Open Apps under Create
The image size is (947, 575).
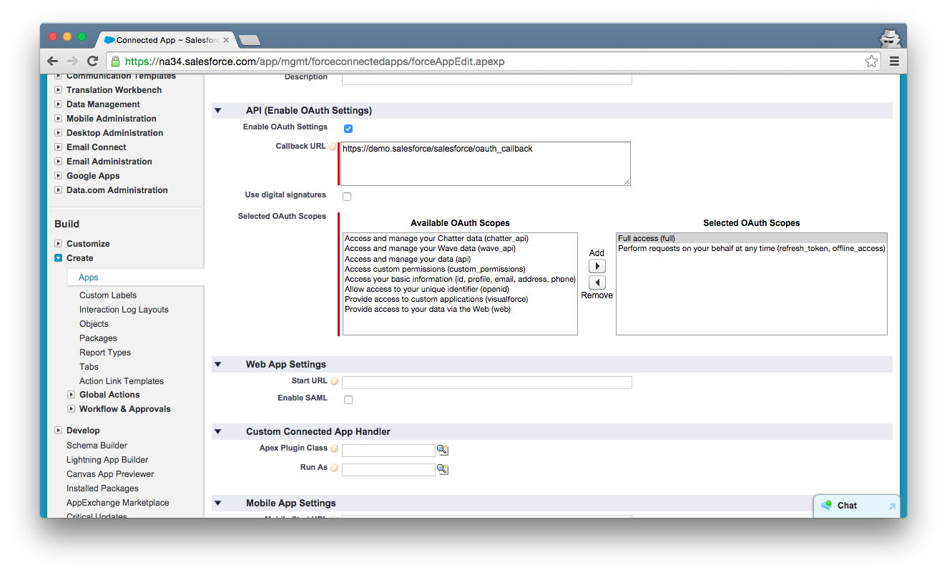coord(89,277)
